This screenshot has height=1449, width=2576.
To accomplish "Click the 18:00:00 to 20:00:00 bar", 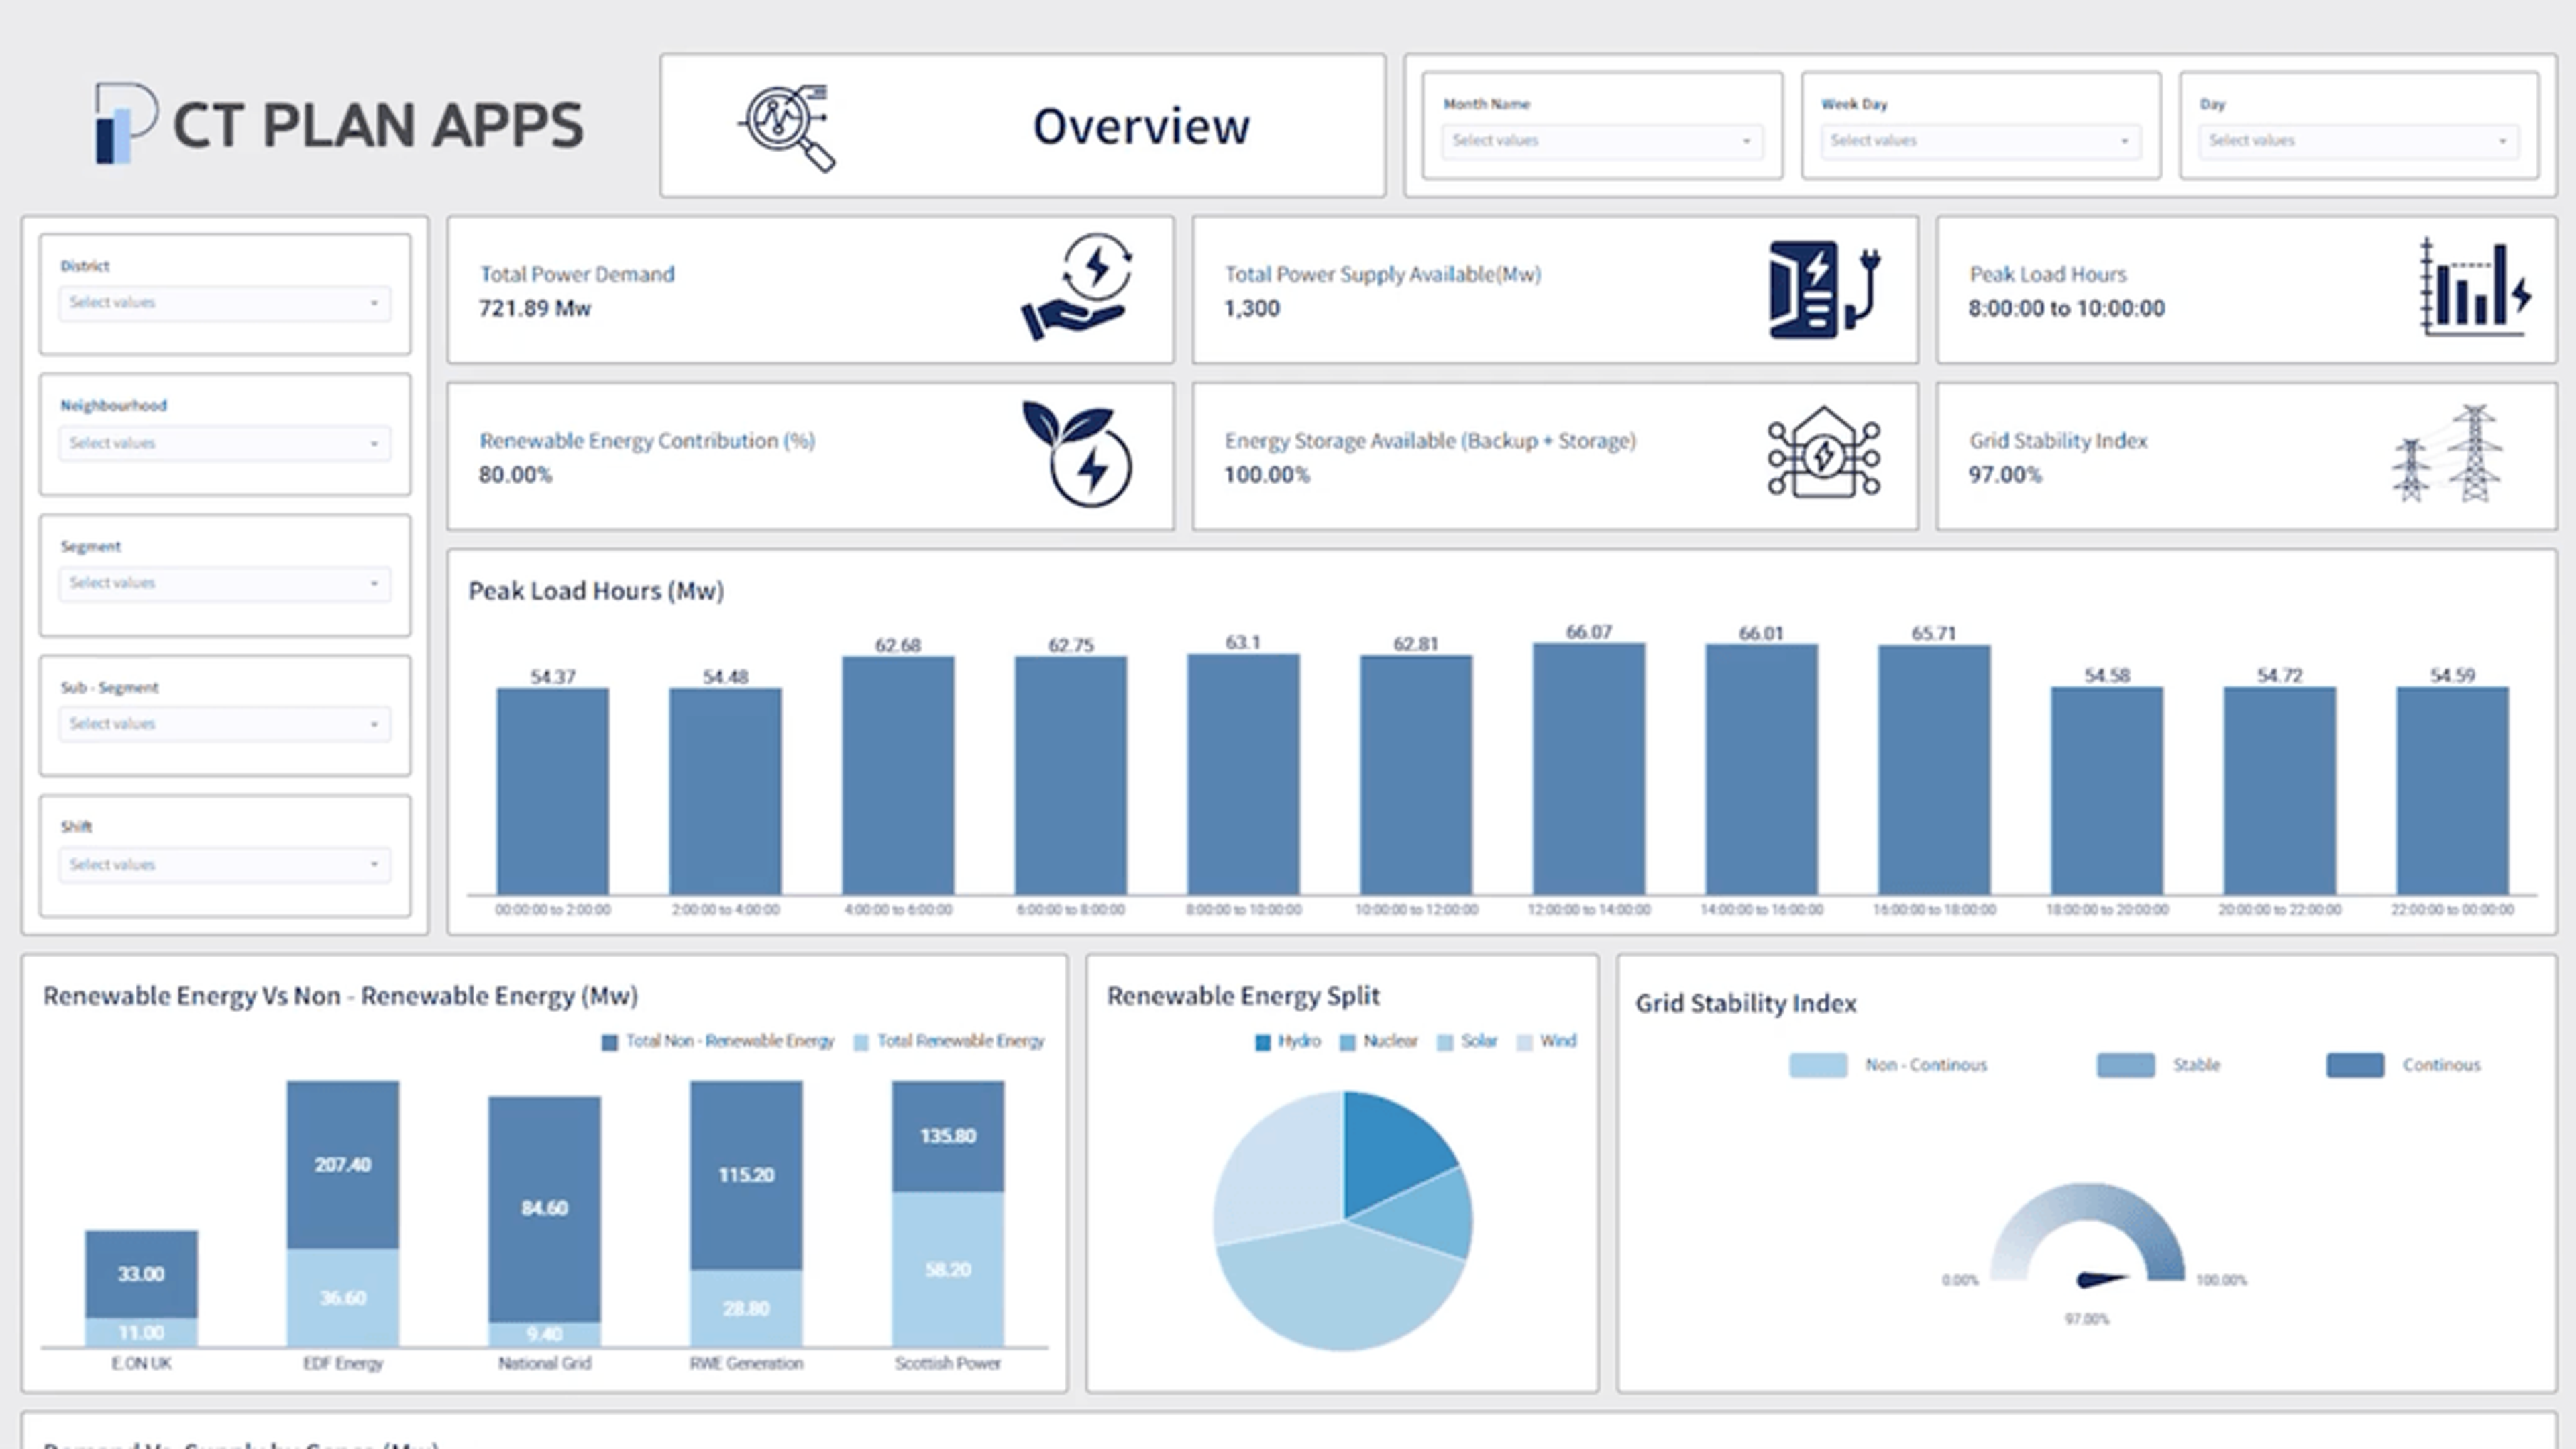I will 2107,790.
